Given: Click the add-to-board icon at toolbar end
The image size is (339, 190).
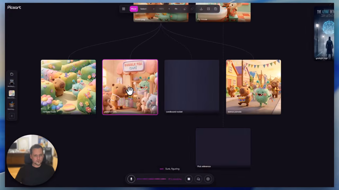Looking at the screenshot, I should point(216,9).
